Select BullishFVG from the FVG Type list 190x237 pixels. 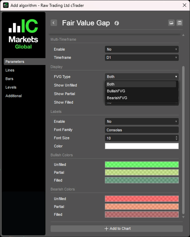[x=116, y=91]
